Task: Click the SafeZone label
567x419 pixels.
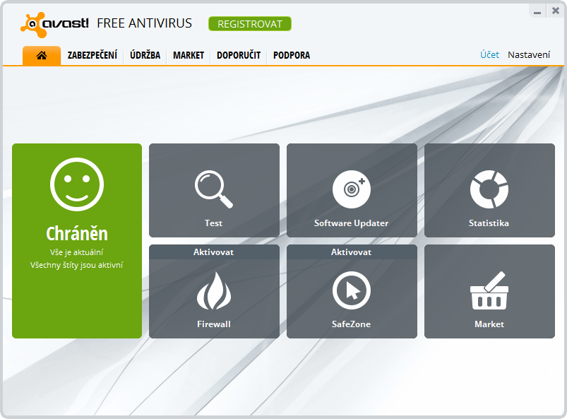Action: coord(352,324)
